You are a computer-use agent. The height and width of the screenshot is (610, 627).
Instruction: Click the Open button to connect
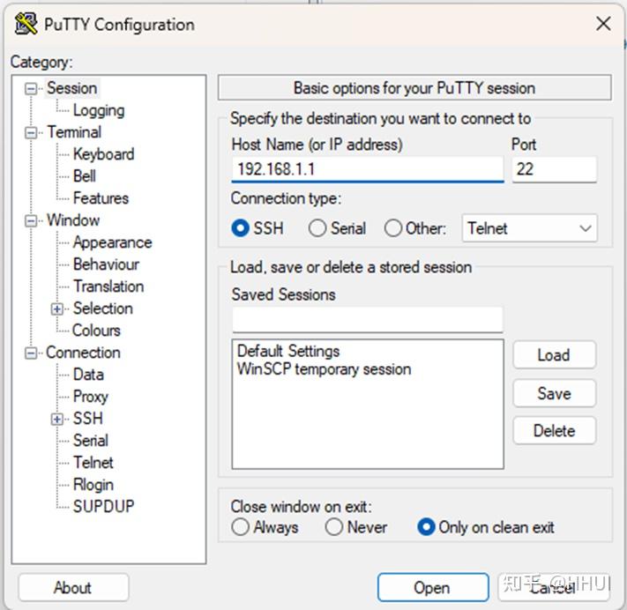431,588
